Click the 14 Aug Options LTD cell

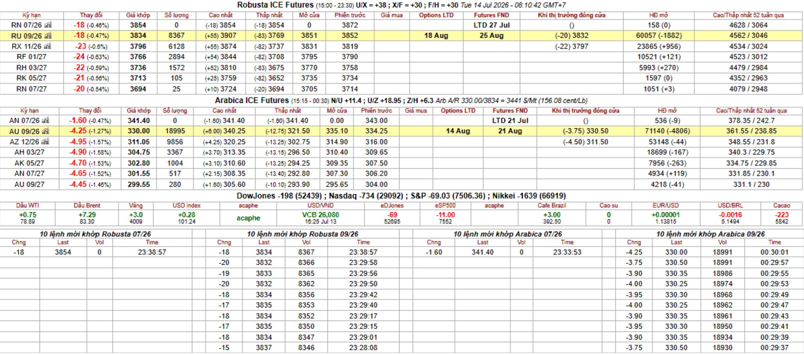point(458,131)
